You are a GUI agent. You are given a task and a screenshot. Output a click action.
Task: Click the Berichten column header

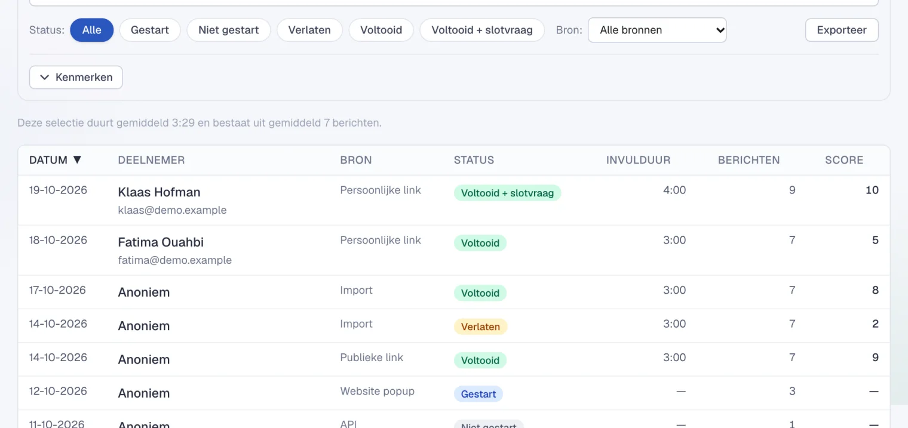pyautogui.click(x=749, y=160)
